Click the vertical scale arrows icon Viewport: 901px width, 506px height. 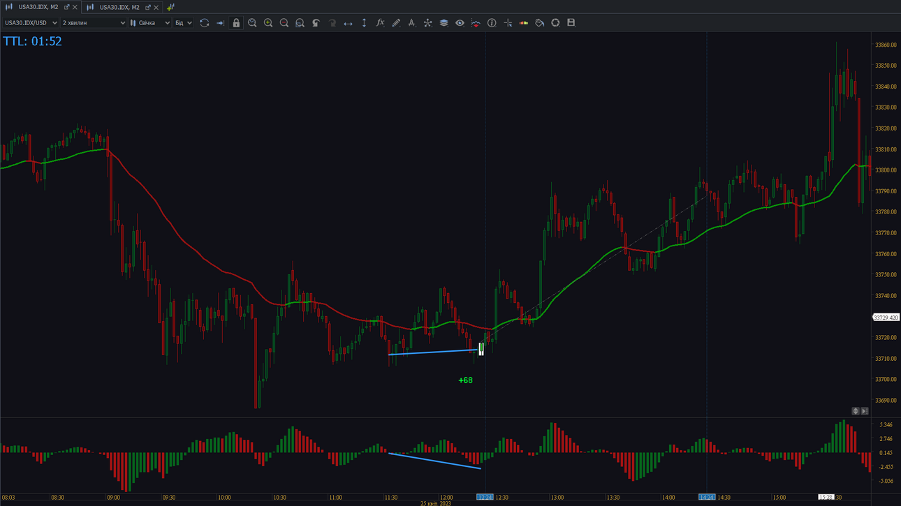coord(364,23)
